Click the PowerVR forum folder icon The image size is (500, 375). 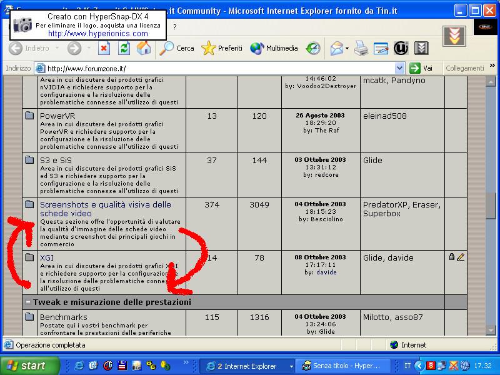click(x=29, y=116)
